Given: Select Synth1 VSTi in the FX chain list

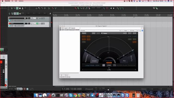Looking at the screenshot, I should pyautogui.click(x=68, y=28).
